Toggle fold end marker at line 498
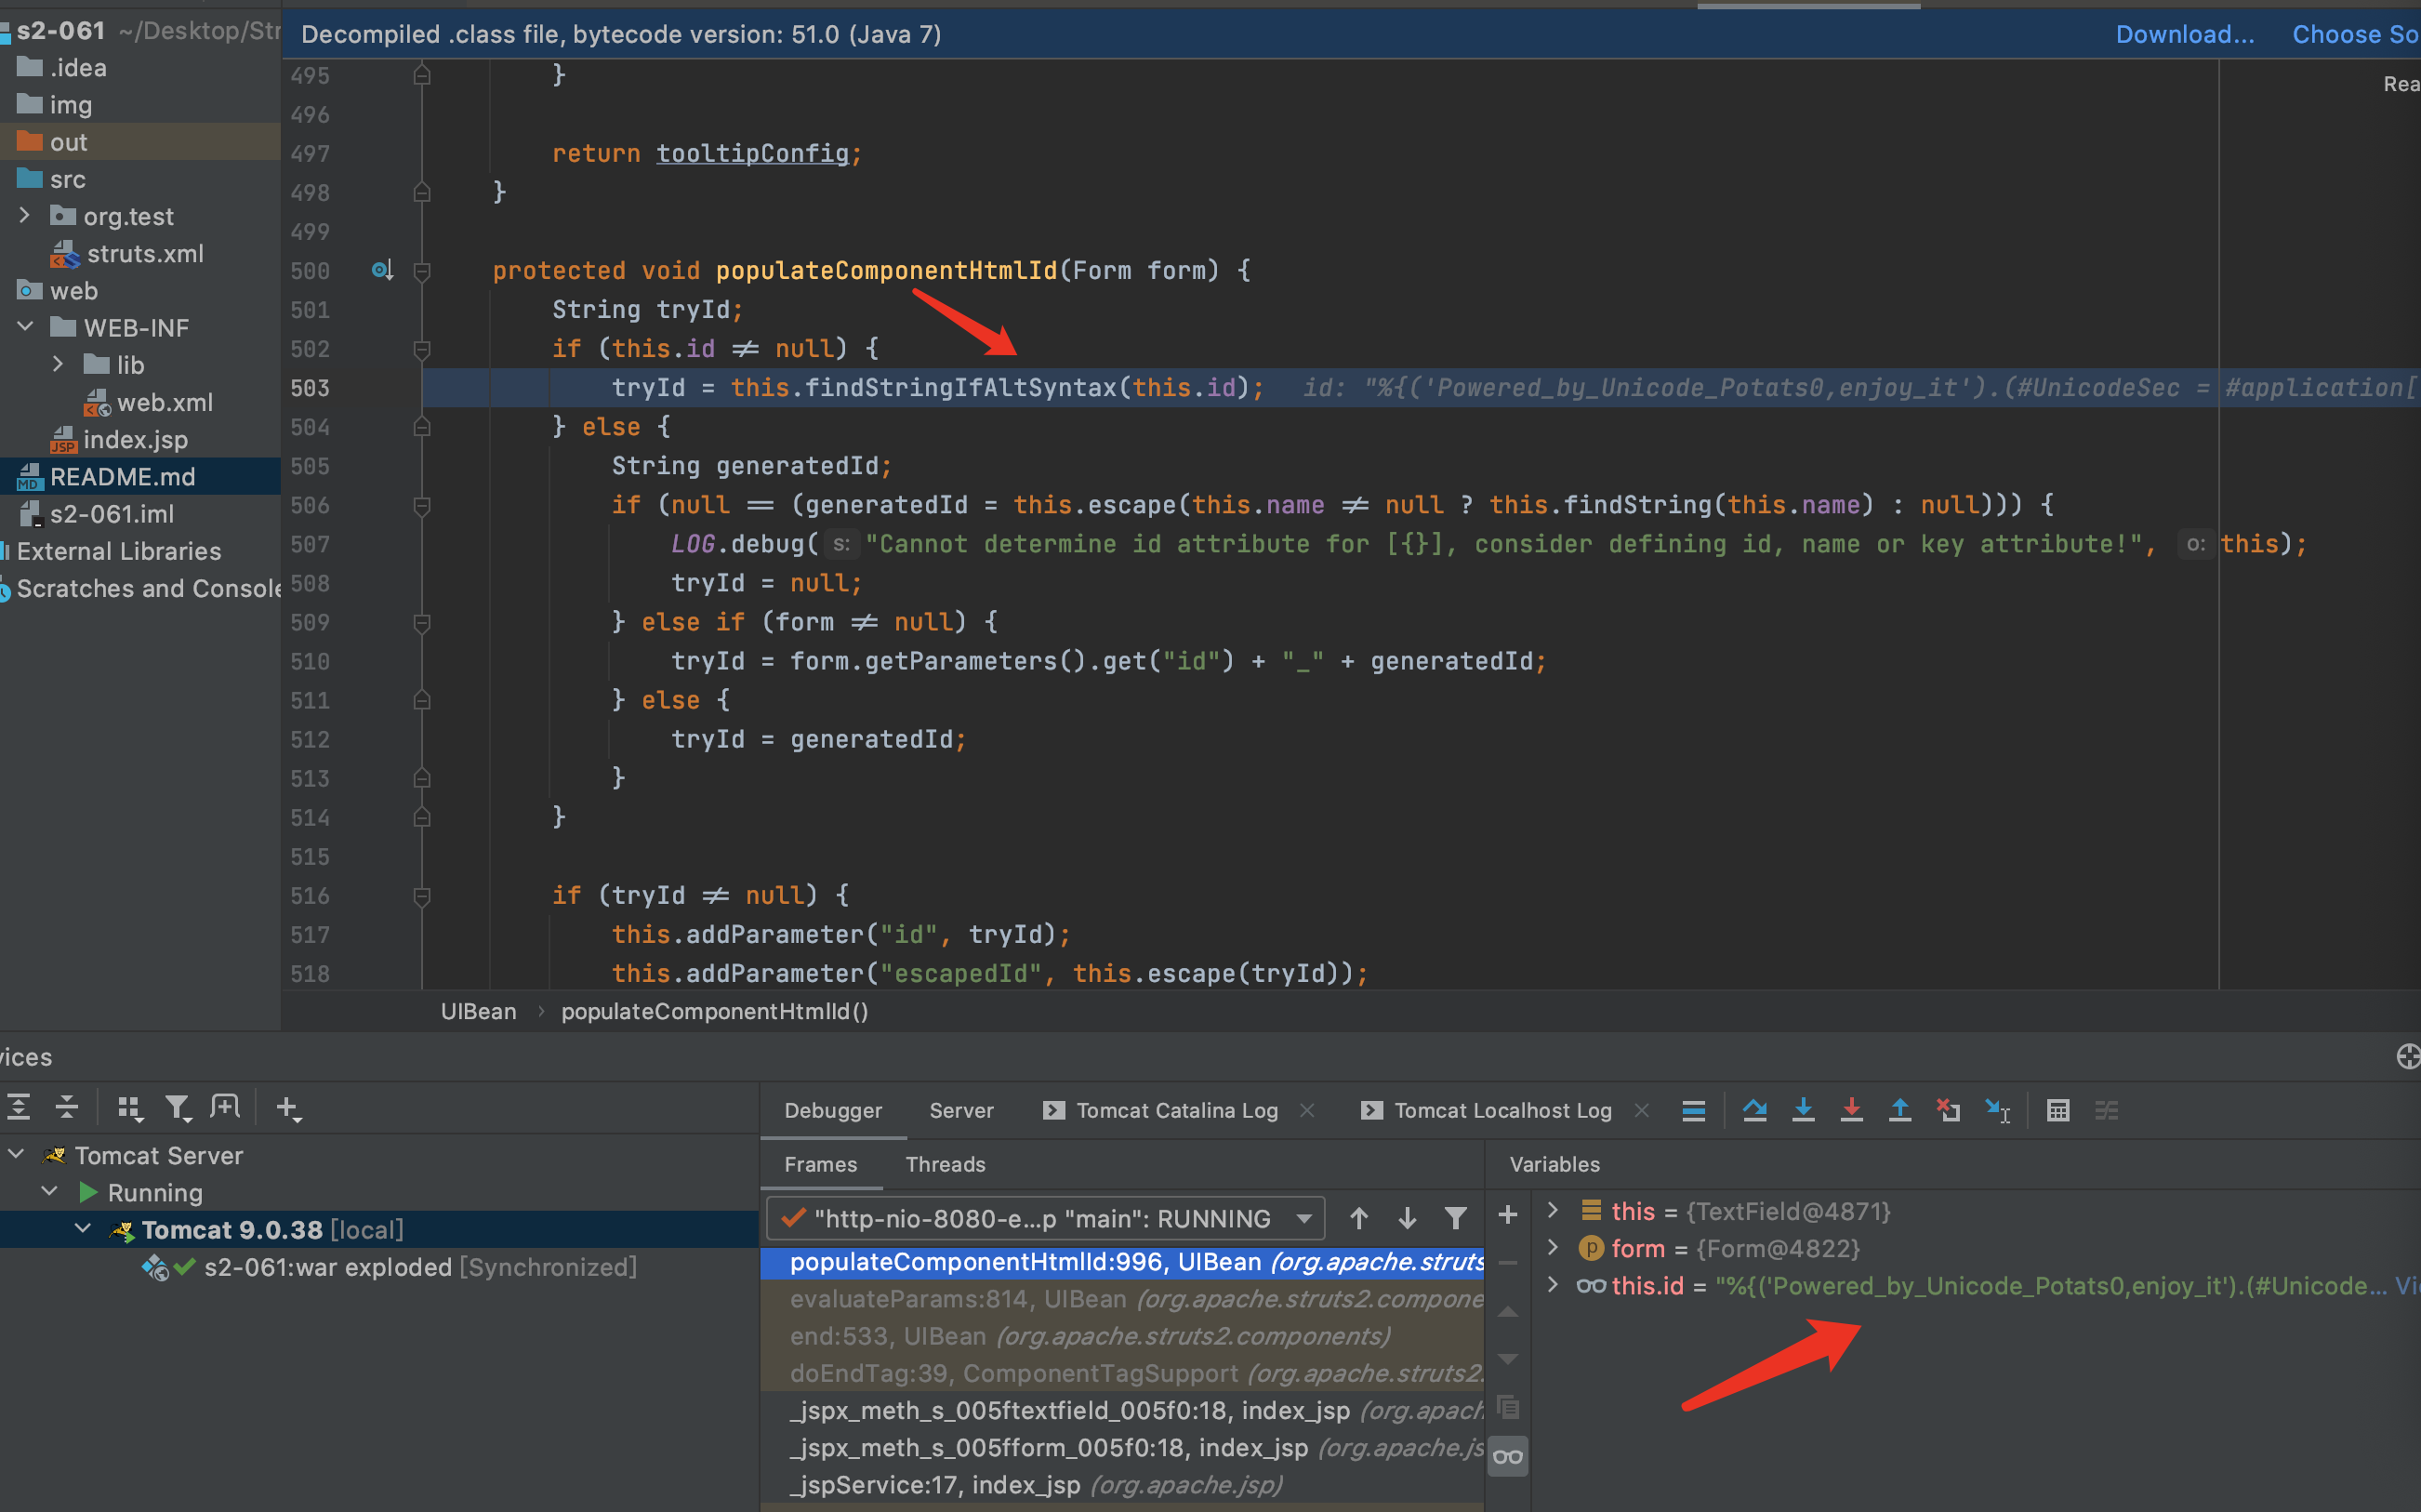 pyautogui.click(x=422, y=192)
